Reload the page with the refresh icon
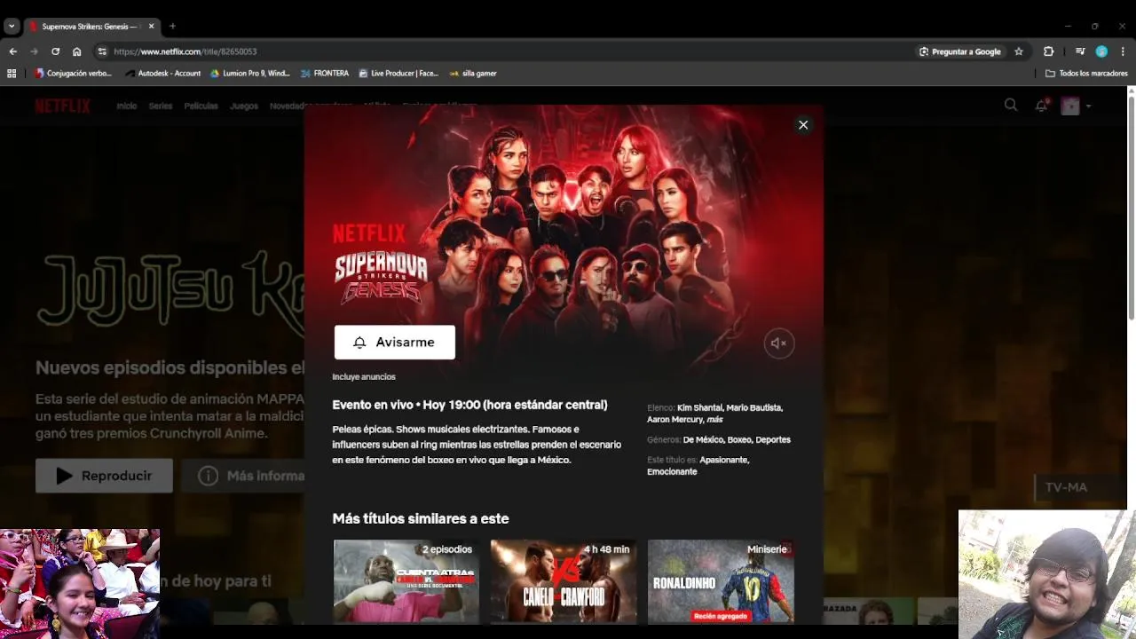The image size is (1136, 639). point(56,51)
